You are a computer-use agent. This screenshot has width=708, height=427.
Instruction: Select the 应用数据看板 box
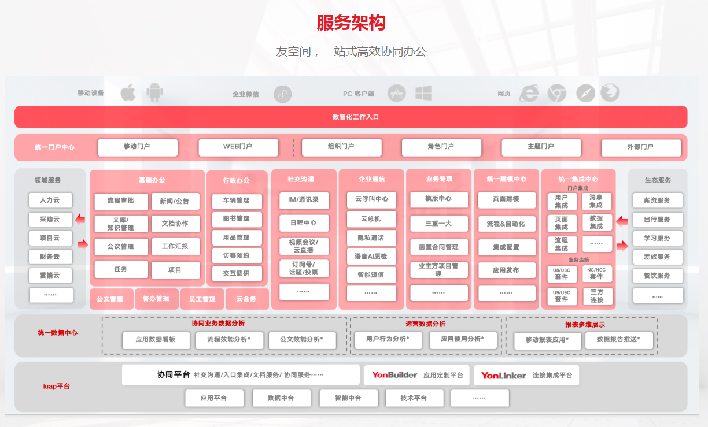click(x=156, y=340)
